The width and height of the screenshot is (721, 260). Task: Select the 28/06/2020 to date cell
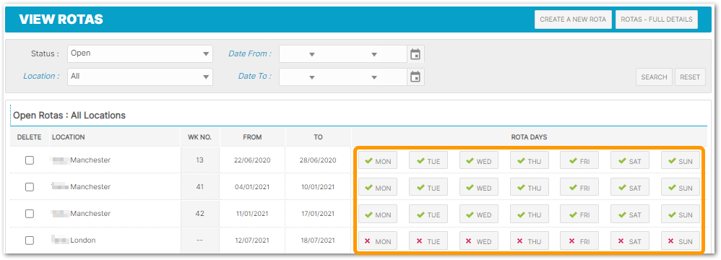(318, 160)
